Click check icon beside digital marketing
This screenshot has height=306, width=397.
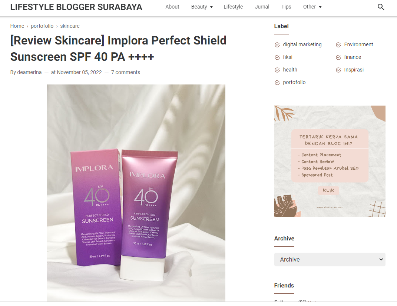[277, 45]
